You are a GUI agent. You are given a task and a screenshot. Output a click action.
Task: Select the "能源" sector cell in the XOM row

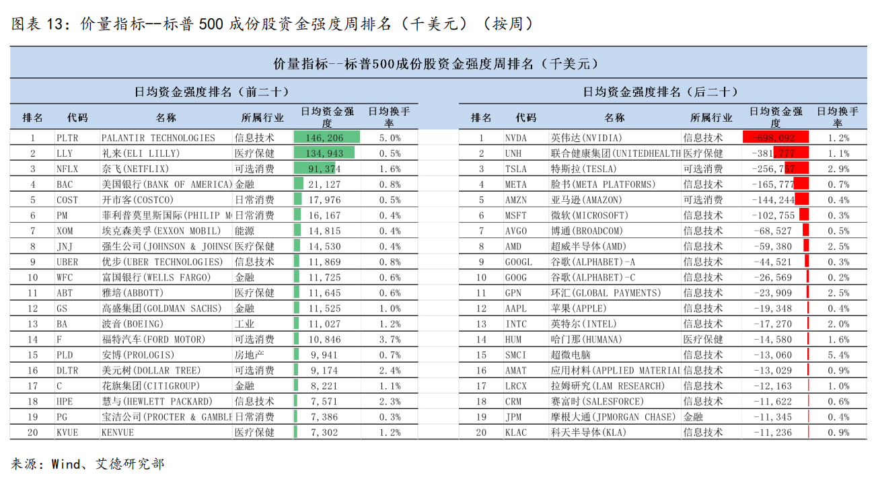pos(245,231)
